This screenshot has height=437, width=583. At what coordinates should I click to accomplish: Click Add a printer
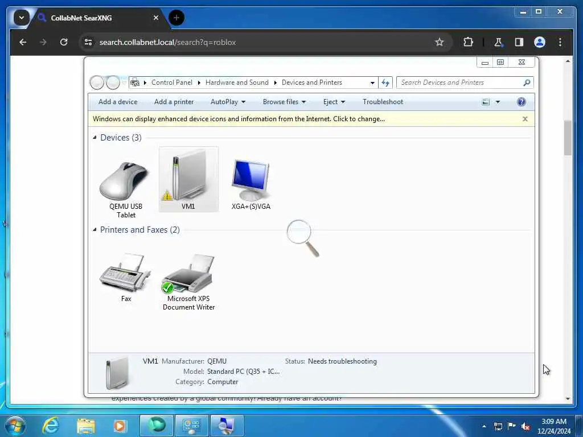click(x=174, y=102)
